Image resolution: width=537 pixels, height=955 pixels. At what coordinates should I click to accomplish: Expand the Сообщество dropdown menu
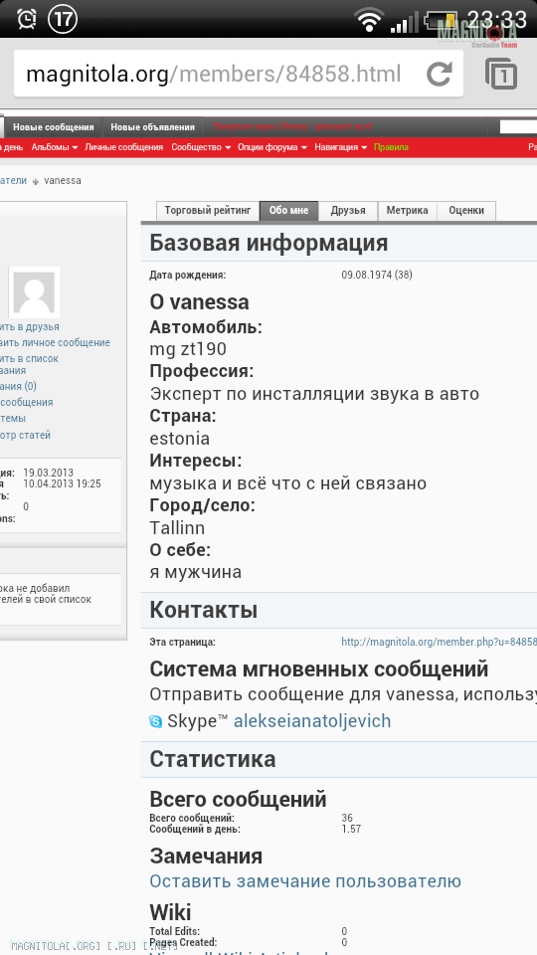pos(201,147)
